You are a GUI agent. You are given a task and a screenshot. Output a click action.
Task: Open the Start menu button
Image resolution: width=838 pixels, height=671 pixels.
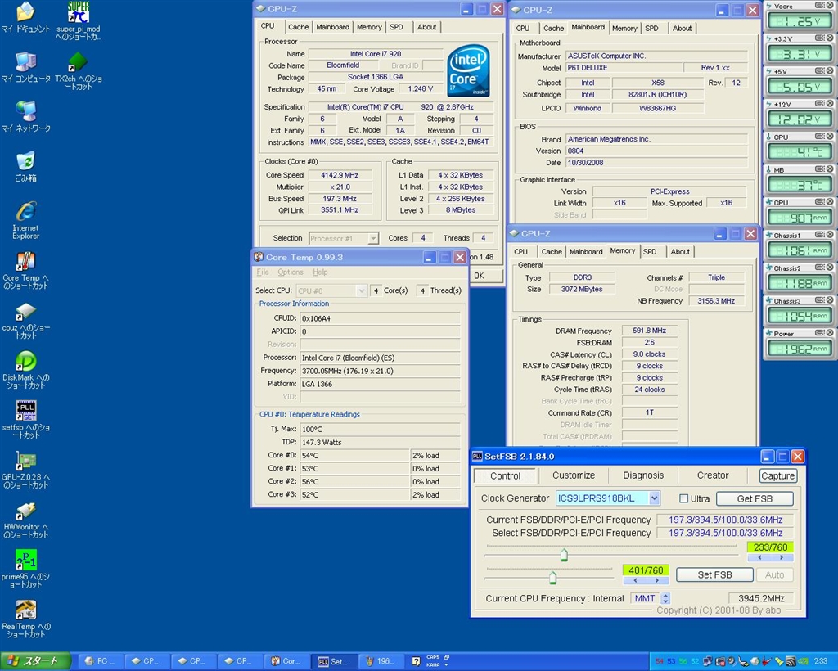coord(33,661)
